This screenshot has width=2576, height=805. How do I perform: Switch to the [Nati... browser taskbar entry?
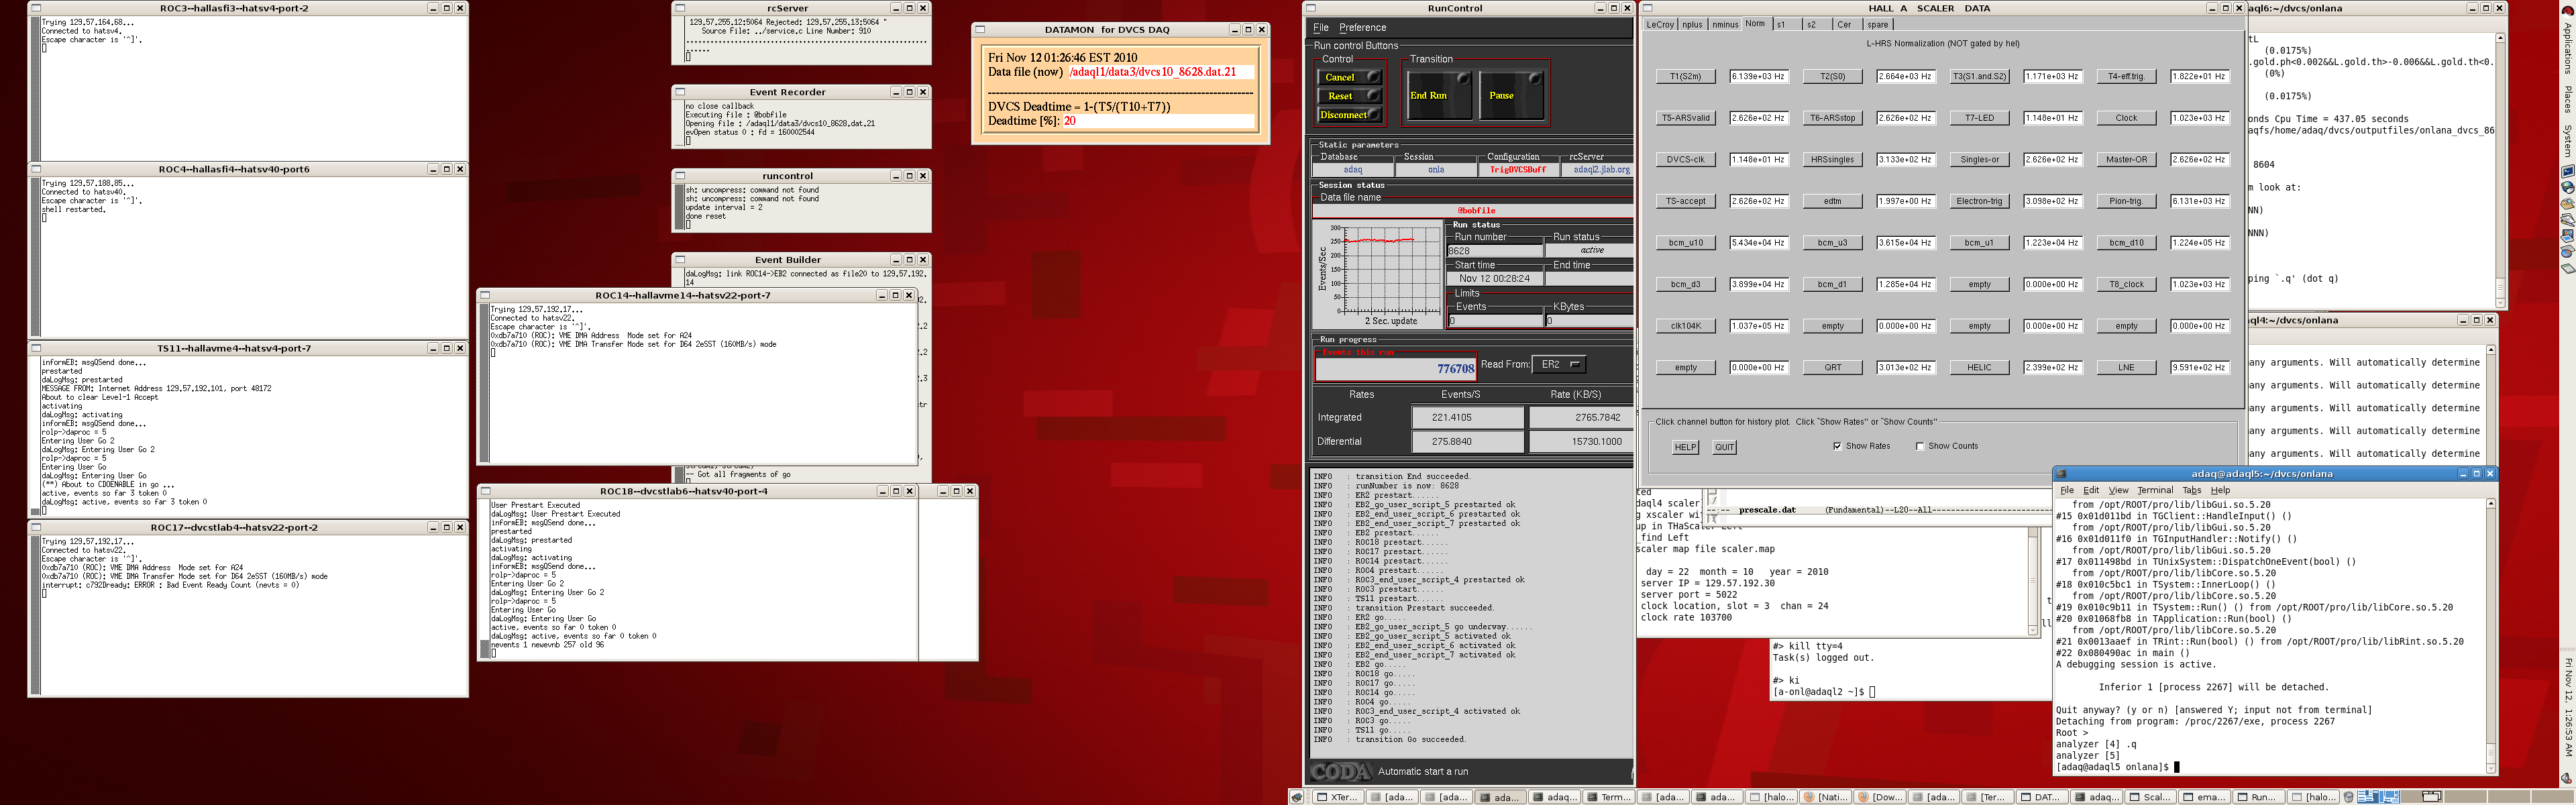1826,797
